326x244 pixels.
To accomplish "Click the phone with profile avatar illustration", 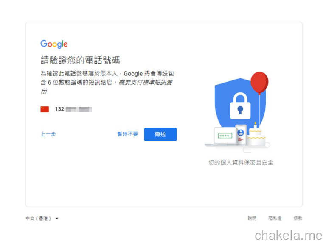I will 241,135.
